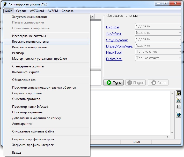Click the Dialer/PornWare link
Image resolution: width=184 pixels, height=157 pixels.
pos(120,46)
